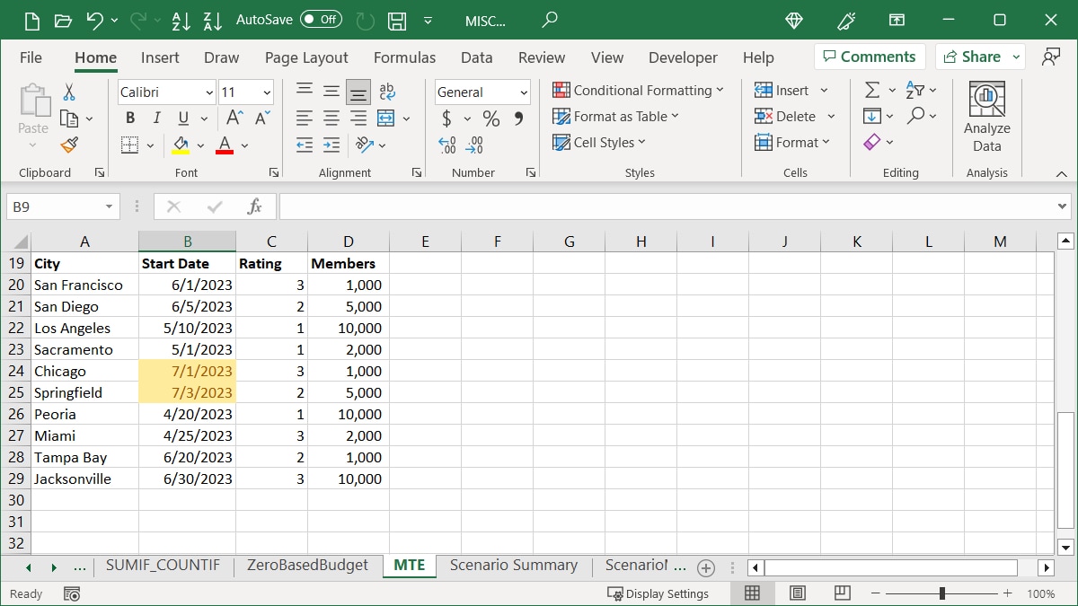
Task: Select the Cell Styles icon
Action: [x=561, y=142]
